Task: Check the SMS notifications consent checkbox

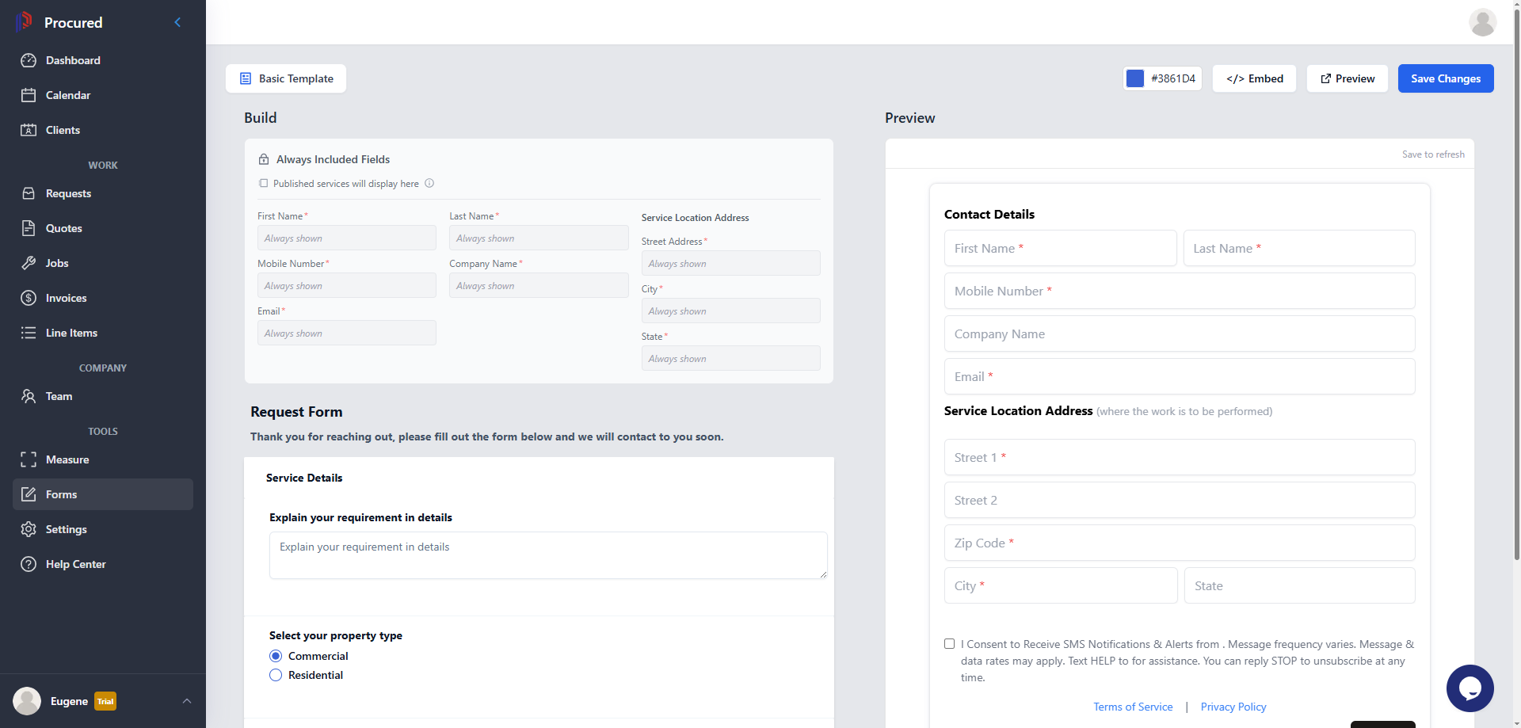Action: point(949,644)
